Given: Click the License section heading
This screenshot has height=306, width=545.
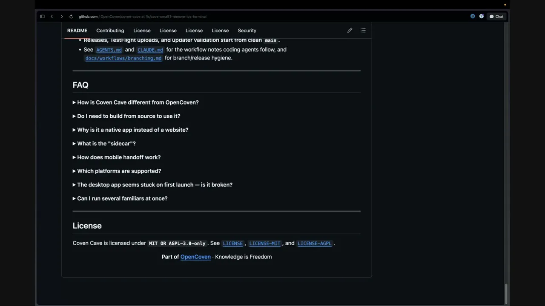Looking at the screenshot, I should [87, 226].
